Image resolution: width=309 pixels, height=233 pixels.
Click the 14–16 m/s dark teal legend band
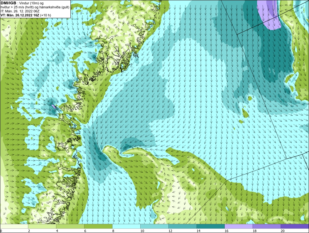point(211,226)
